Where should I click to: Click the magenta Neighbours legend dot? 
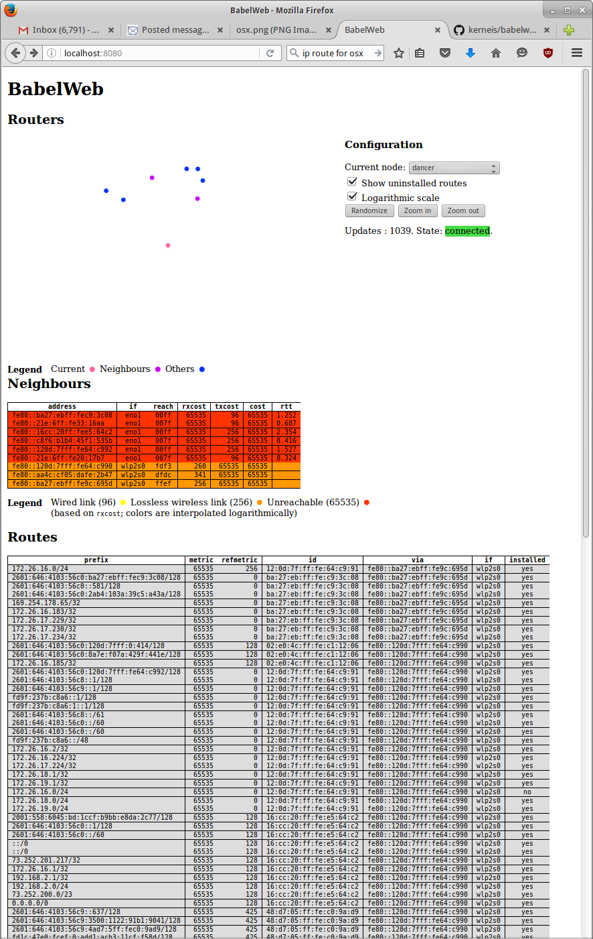158,369
